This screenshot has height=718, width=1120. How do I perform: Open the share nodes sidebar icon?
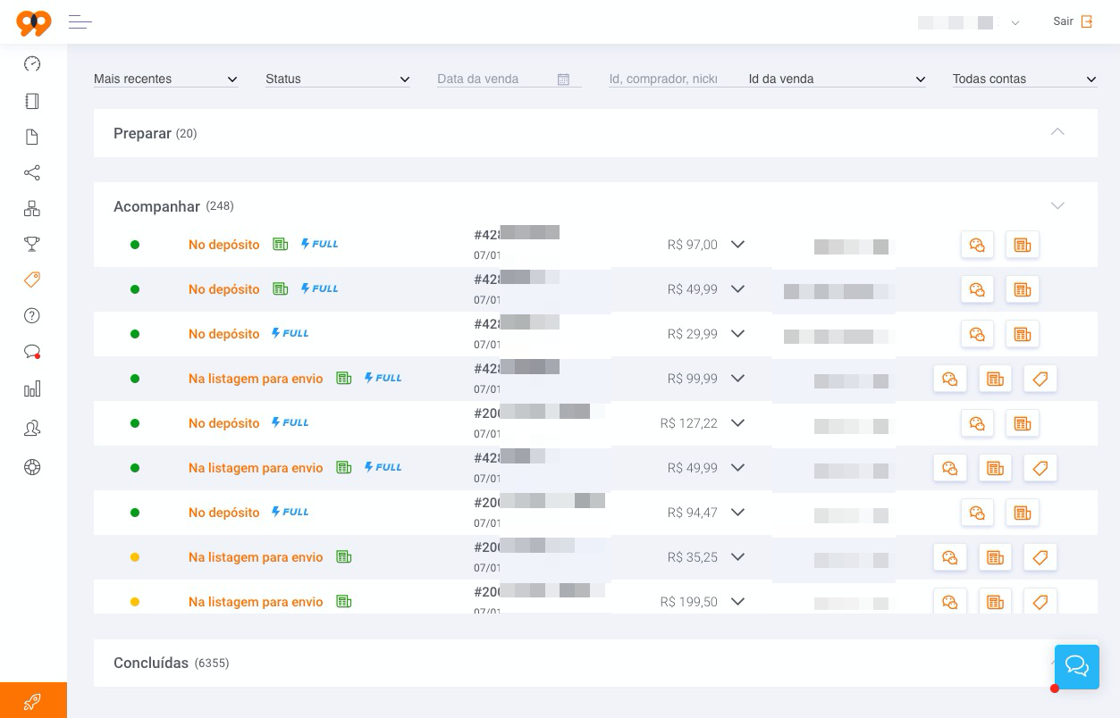pos(32,172)
